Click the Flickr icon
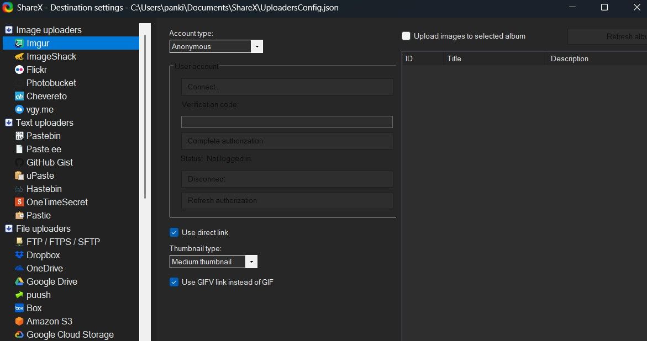This screenshot has height=341, width=647. [19, 70]
